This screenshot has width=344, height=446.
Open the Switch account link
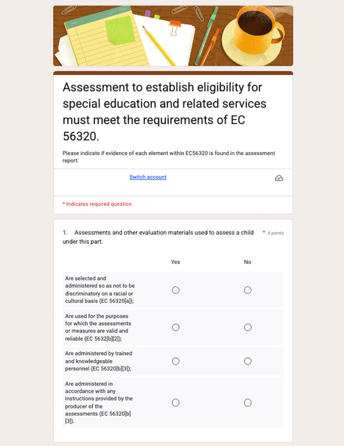(x=148, y=177)
